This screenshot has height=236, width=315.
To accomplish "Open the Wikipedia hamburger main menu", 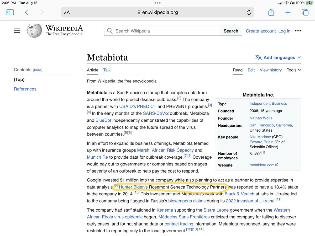I will coord(17,31).
